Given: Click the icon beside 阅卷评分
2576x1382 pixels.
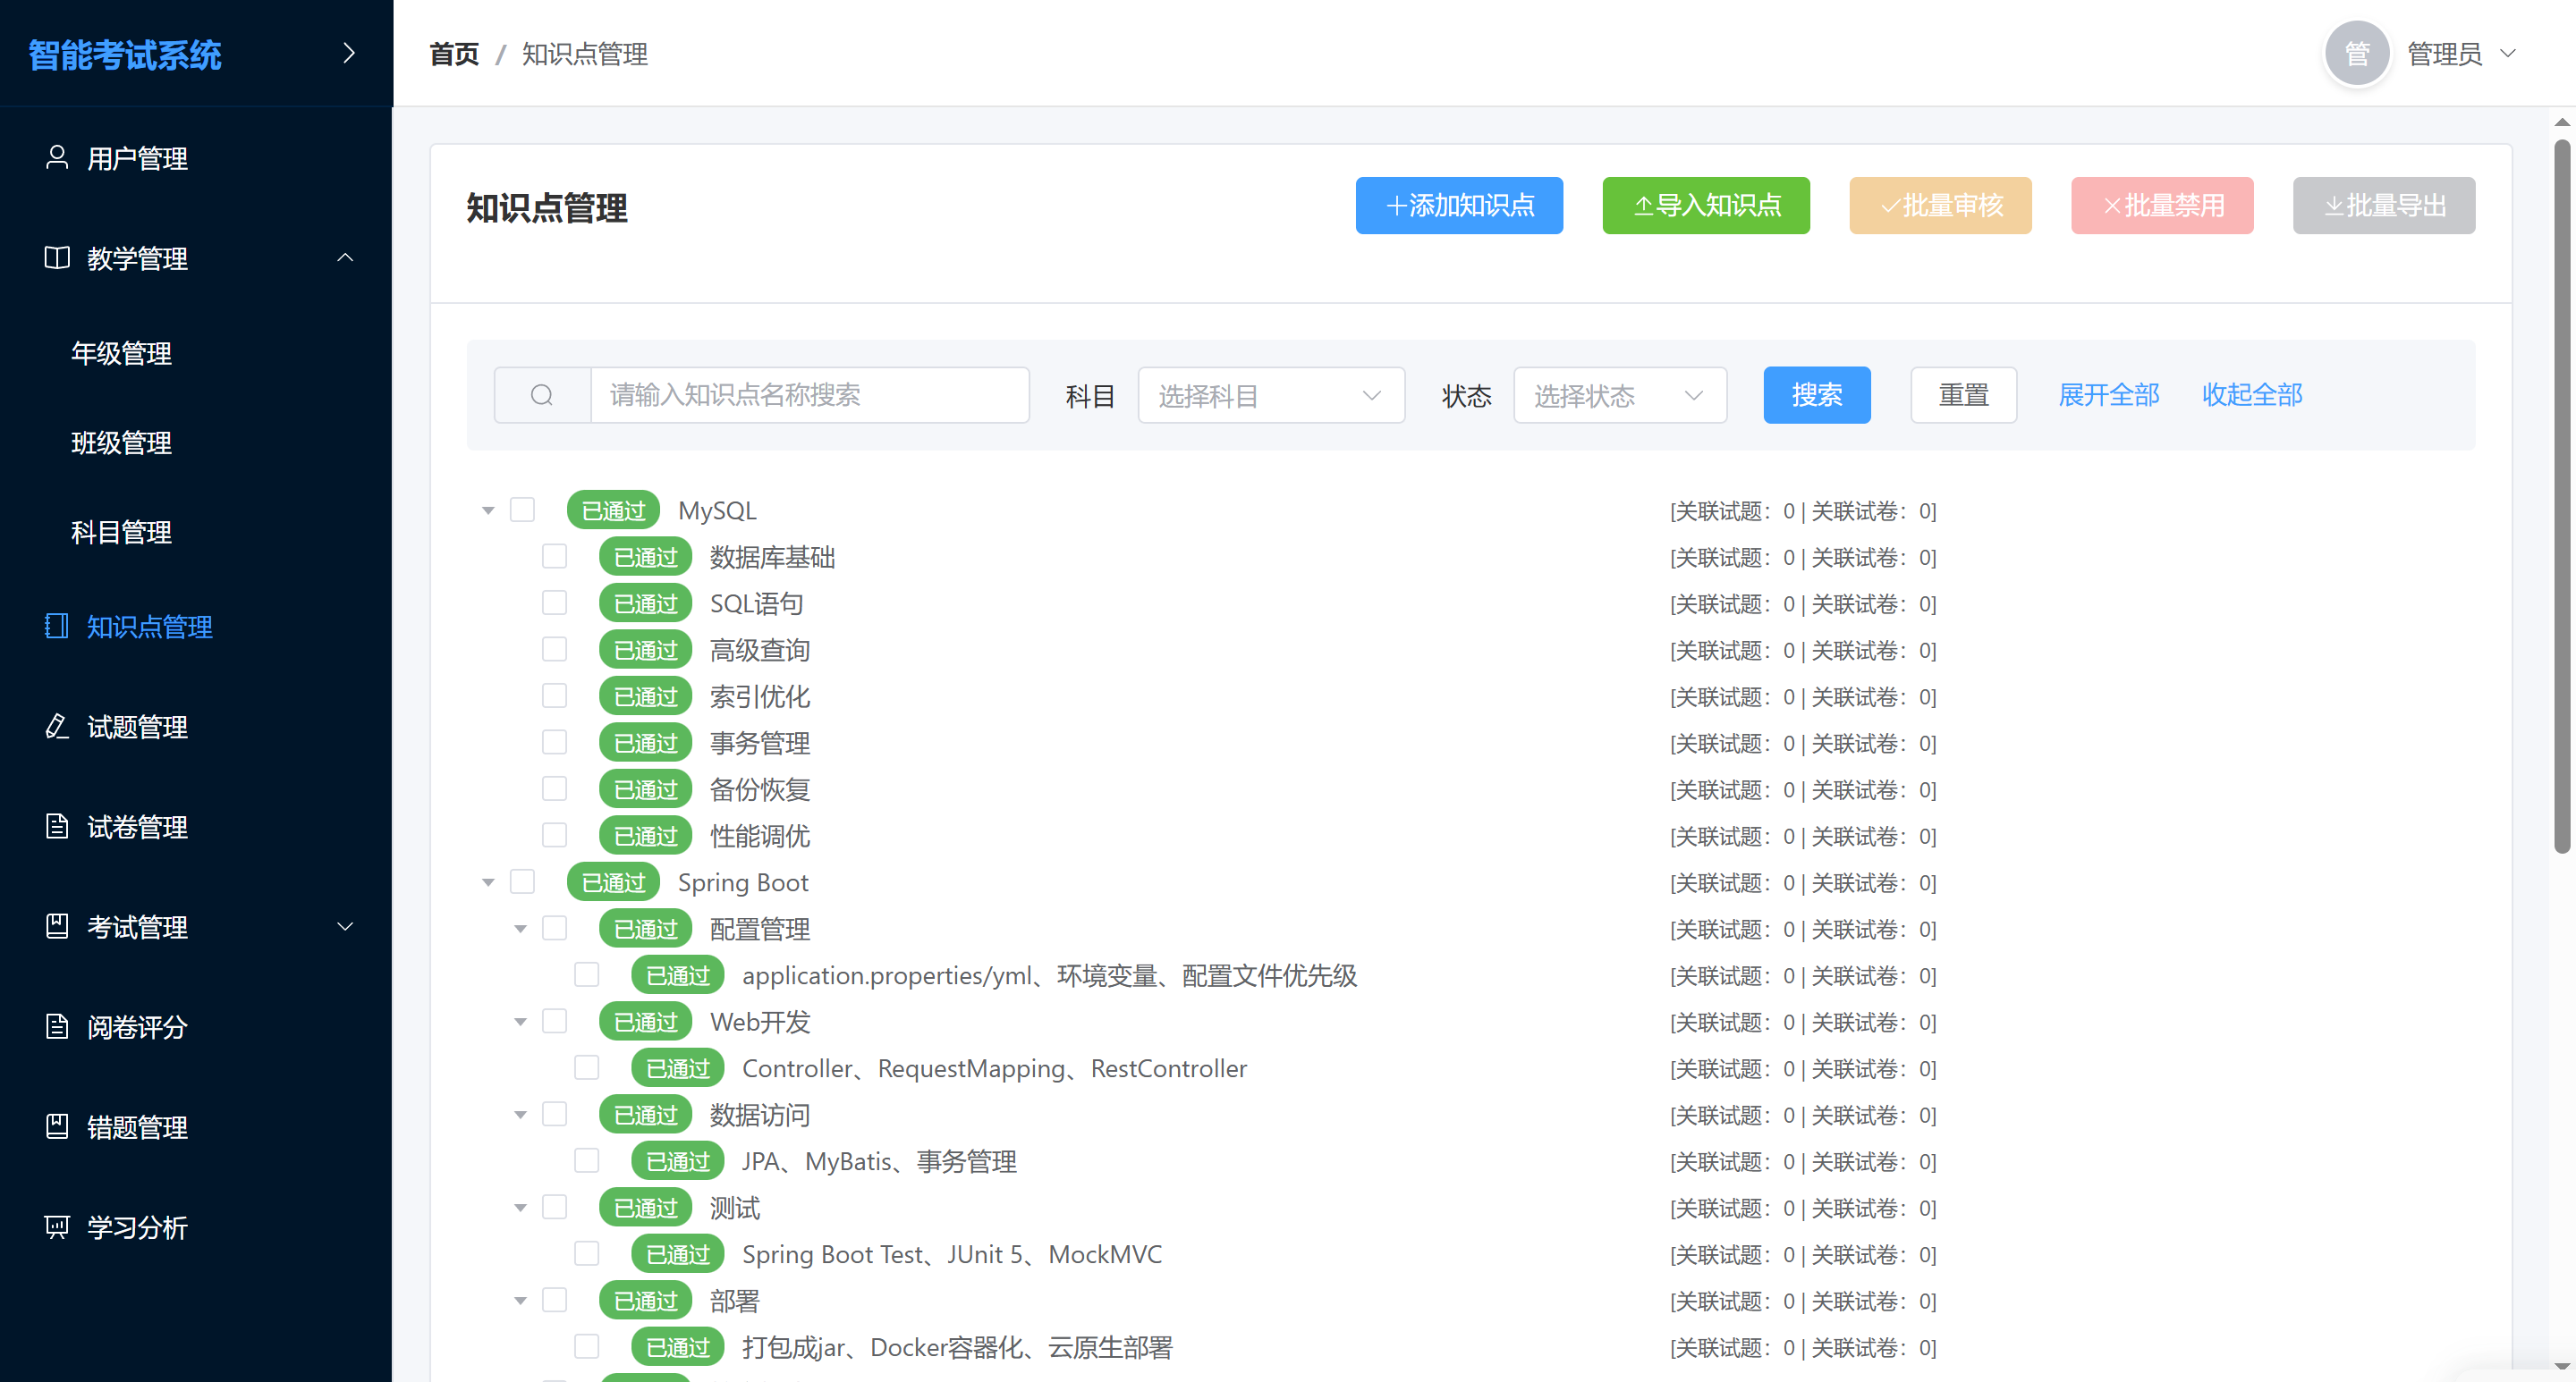Looking at the screenshot, I should [57, 1026].
